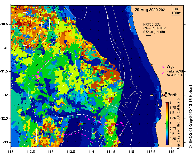Click the color bar value 1.75
This screenshot has width=195, height=156.
coord(173,108)
